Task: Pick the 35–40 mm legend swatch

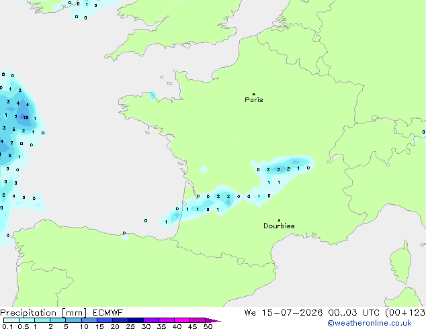Action: click(167, 320)
